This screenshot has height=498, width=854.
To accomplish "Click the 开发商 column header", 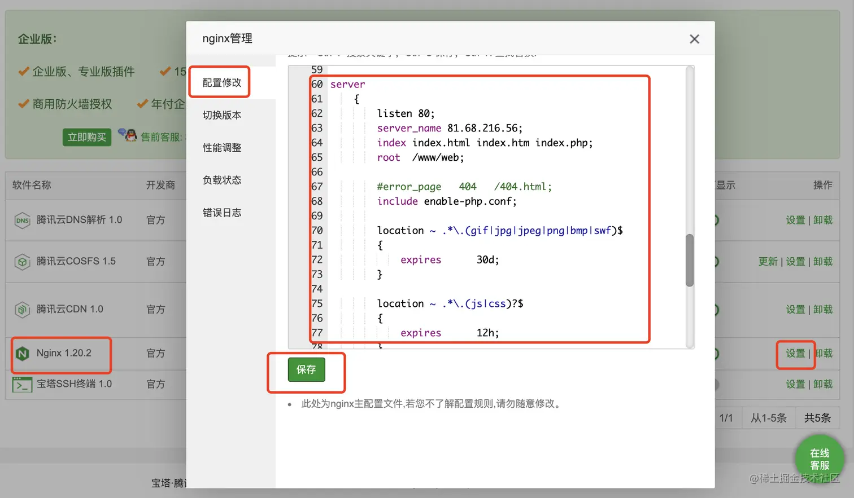I will [160, 185].
